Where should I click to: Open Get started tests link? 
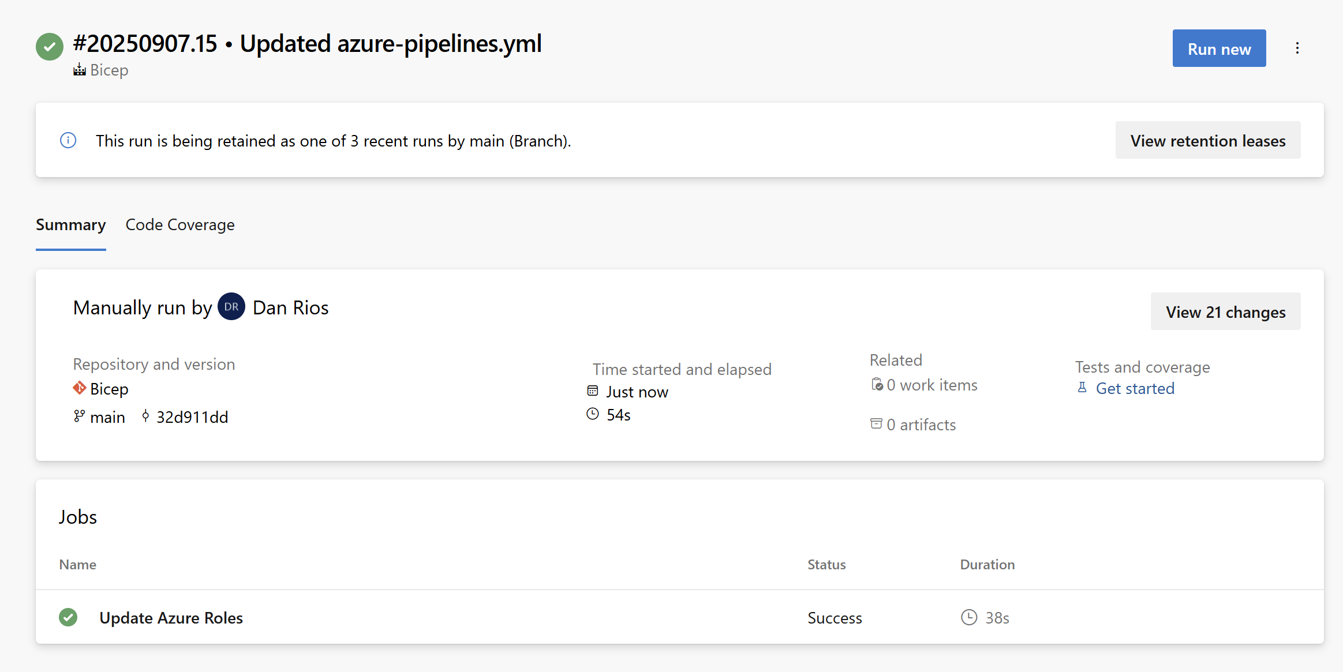click(x=1135, y=388)
